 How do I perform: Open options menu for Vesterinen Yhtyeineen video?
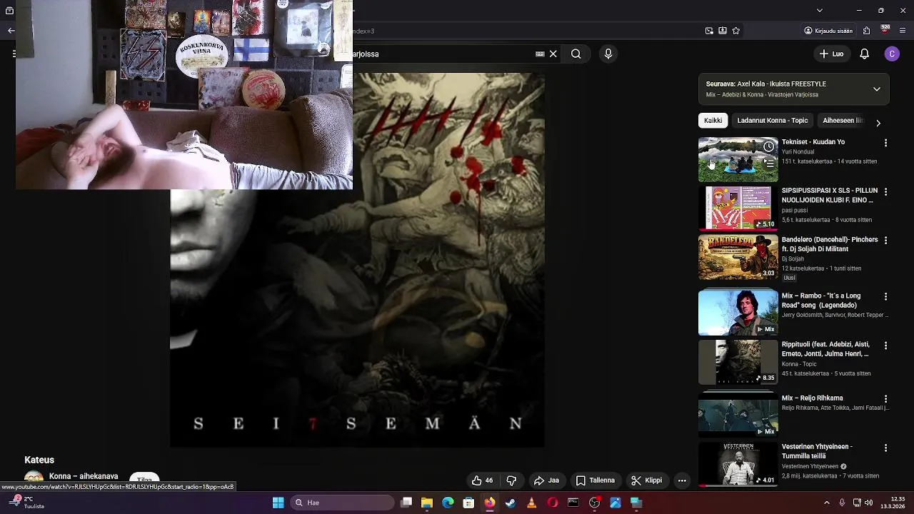point(885,448)
